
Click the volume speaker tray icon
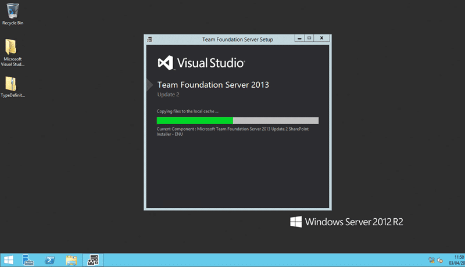tap(440, 261)
